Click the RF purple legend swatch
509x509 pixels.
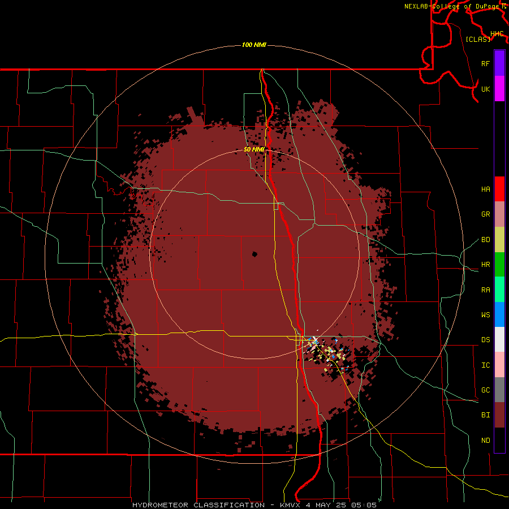499,63
